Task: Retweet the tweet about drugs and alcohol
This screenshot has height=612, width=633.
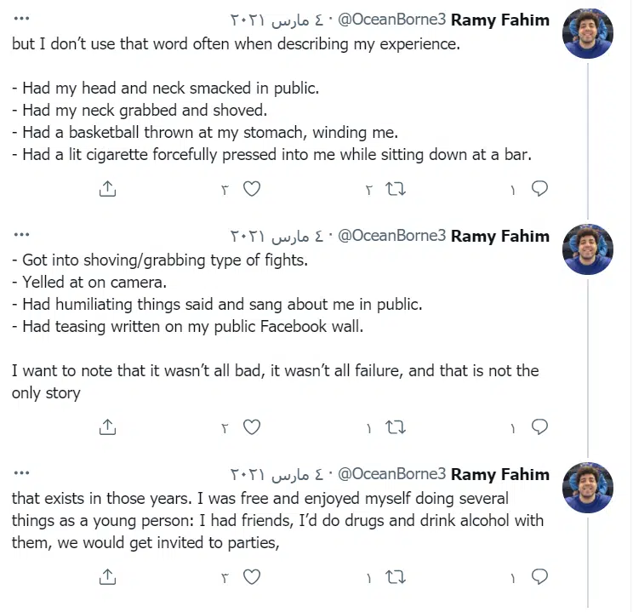Action: tap(396, 577)
